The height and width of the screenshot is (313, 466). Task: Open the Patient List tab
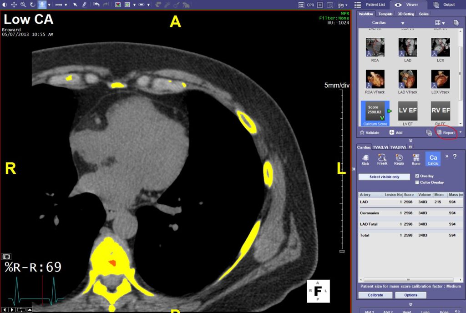[370, 5]
